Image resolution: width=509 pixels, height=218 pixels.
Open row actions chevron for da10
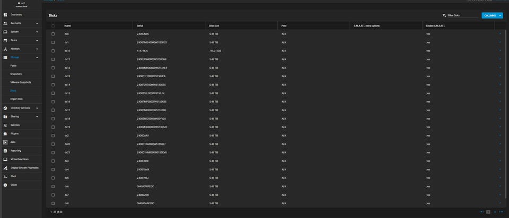(500, 51)
